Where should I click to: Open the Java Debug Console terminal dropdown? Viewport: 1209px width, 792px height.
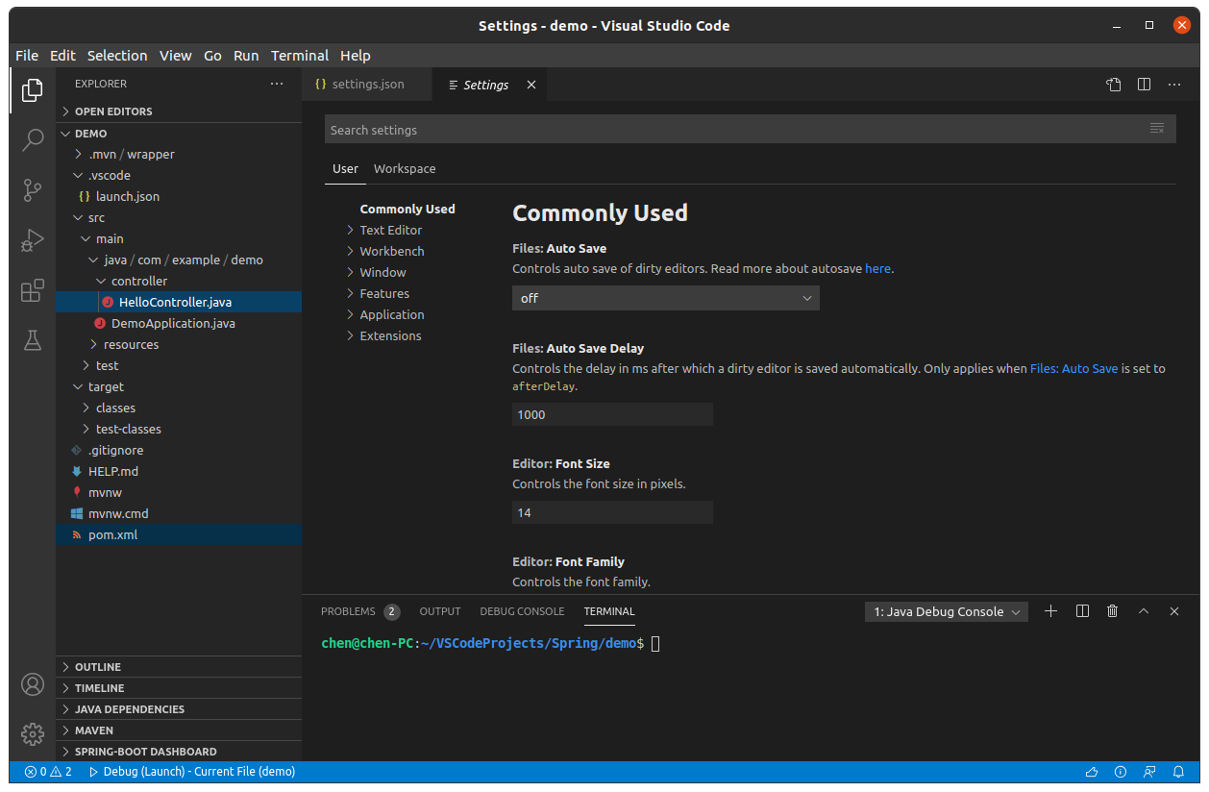click(947, 611)
